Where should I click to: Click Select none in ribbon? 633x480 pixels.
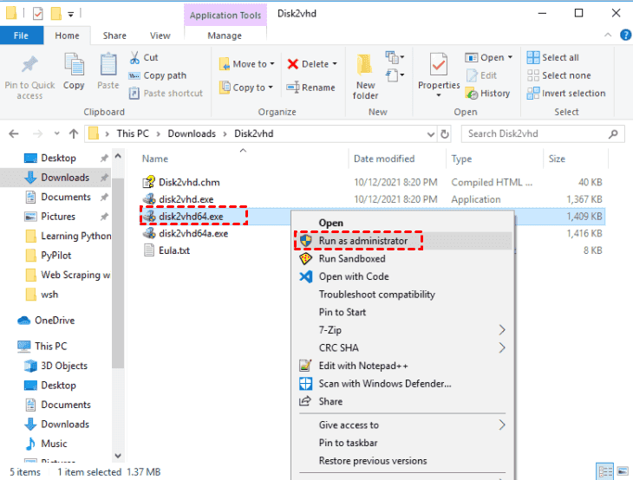pos(558,75)
